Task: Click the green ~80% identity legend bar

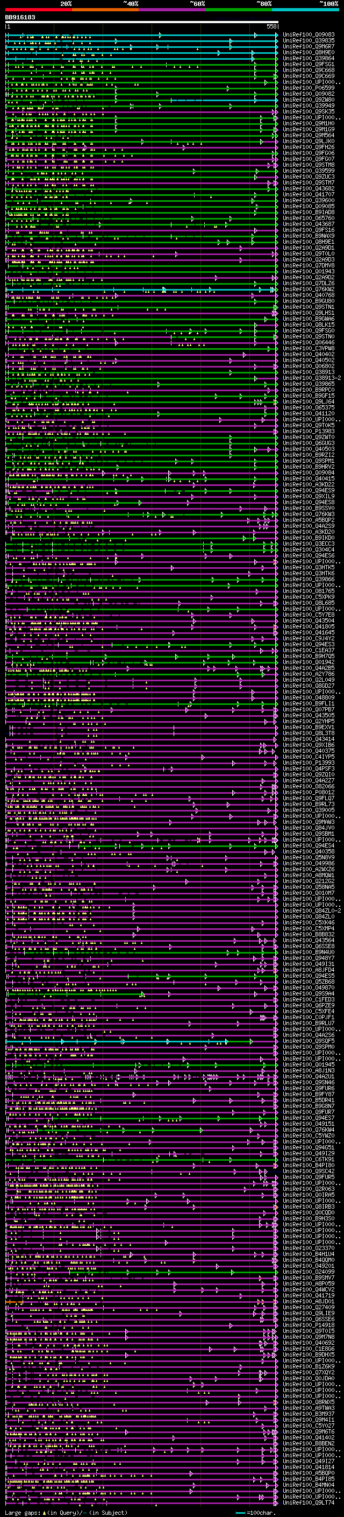Action: pos(239,10)
